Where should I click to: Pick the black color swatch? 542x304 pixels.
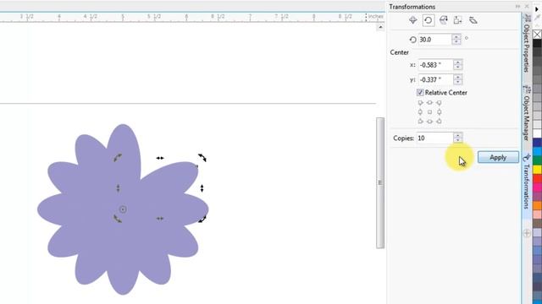point(537,43)
